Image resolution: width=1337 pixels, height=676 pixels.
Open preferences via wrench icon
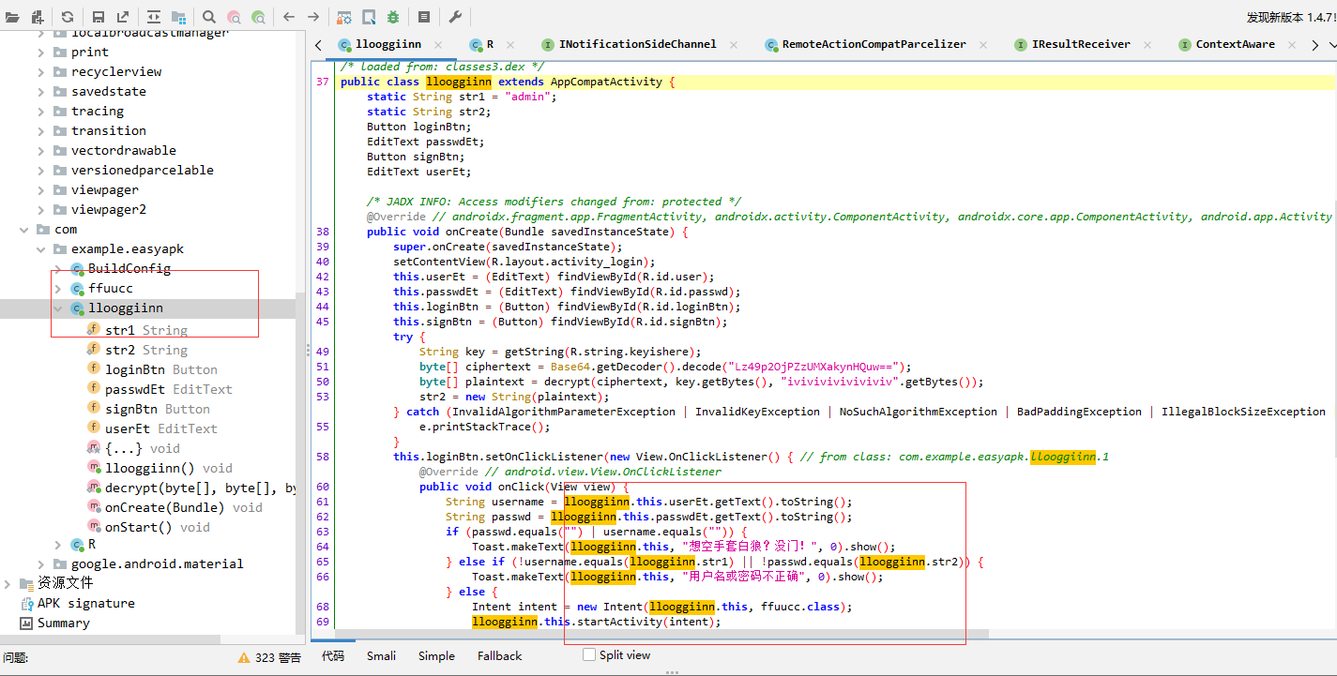(455, 17)
